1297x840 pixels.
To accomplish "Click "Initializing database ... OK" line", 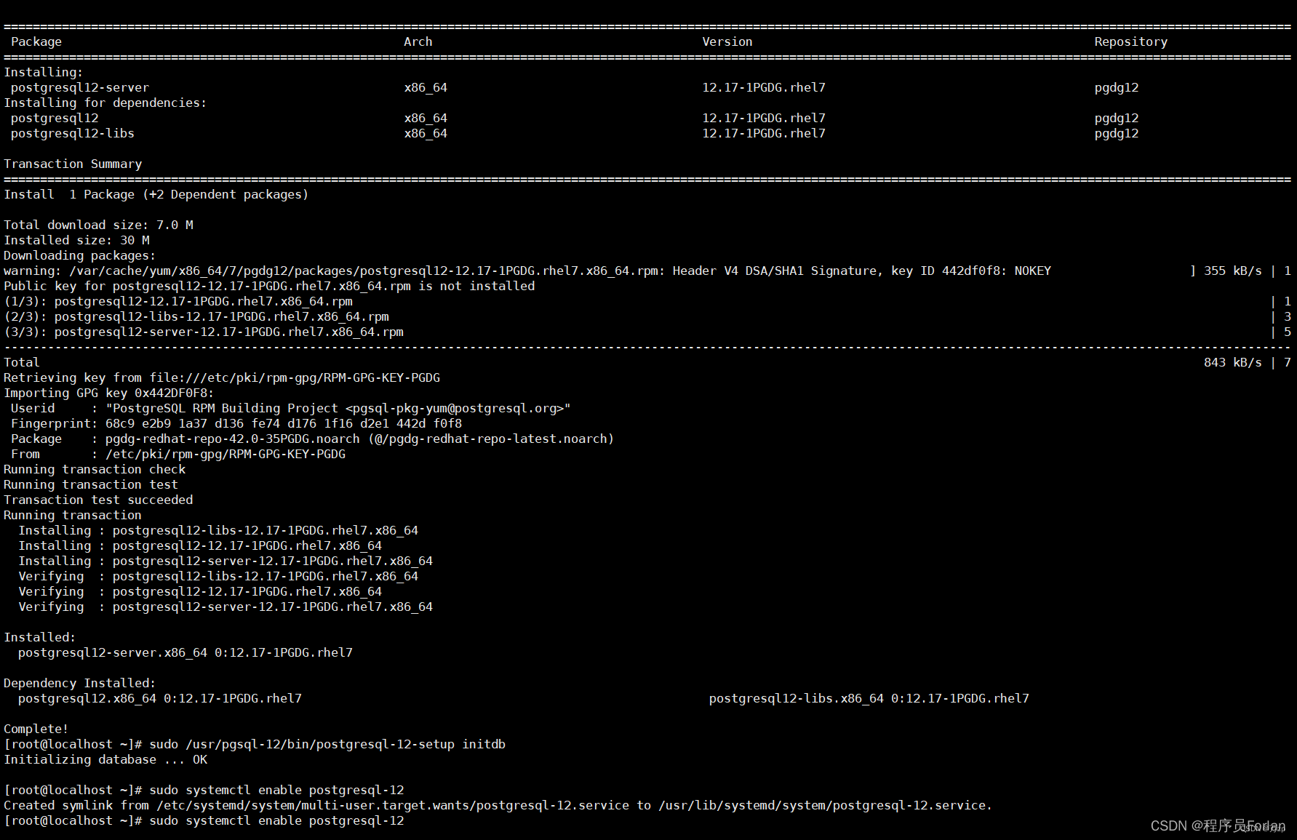I will click(x=105, y=759).
